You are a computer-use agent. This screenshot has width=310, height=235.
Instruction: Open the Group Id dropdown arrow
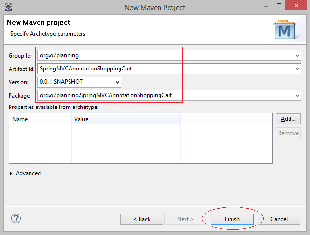(297, 56)
